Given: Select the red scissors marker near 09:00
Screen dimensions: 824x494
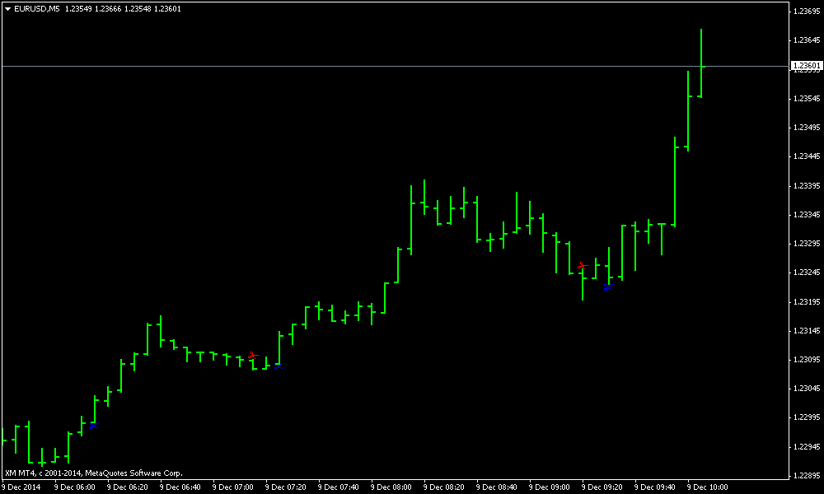Looking at the screenshot, I should pyautogui.click(x=583, y=266).
